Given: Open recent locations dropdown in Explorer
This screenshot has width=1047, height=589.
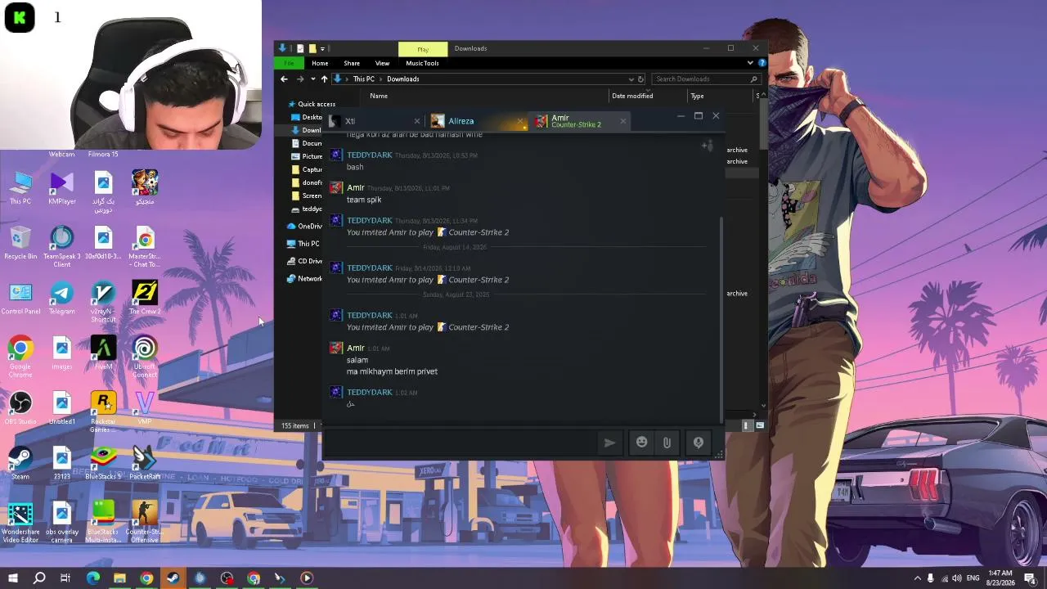Looking at the screenshot, I should click(312, 79).
